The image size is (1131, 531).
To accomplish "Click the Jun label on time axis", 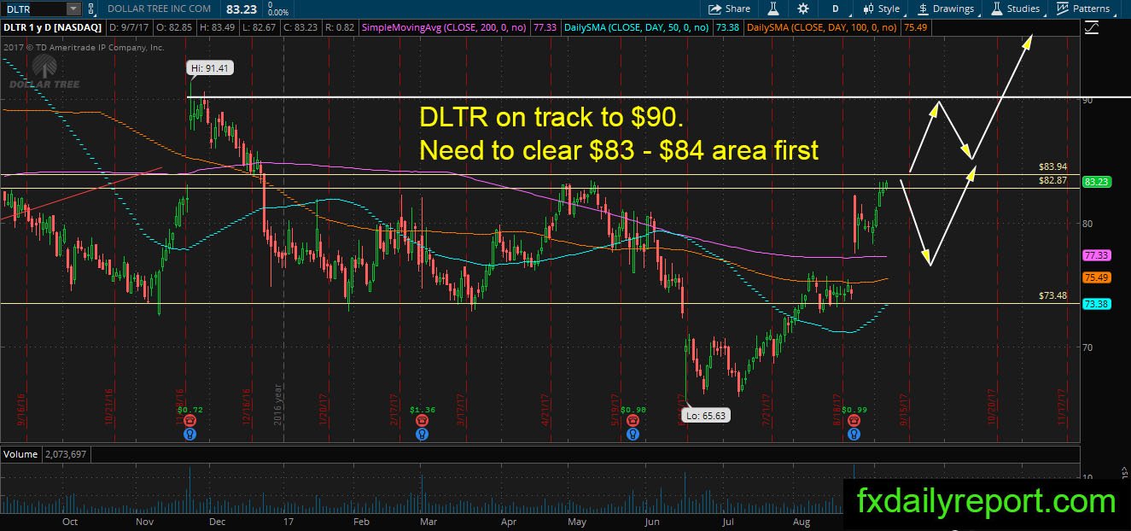I will coord(654,521).
